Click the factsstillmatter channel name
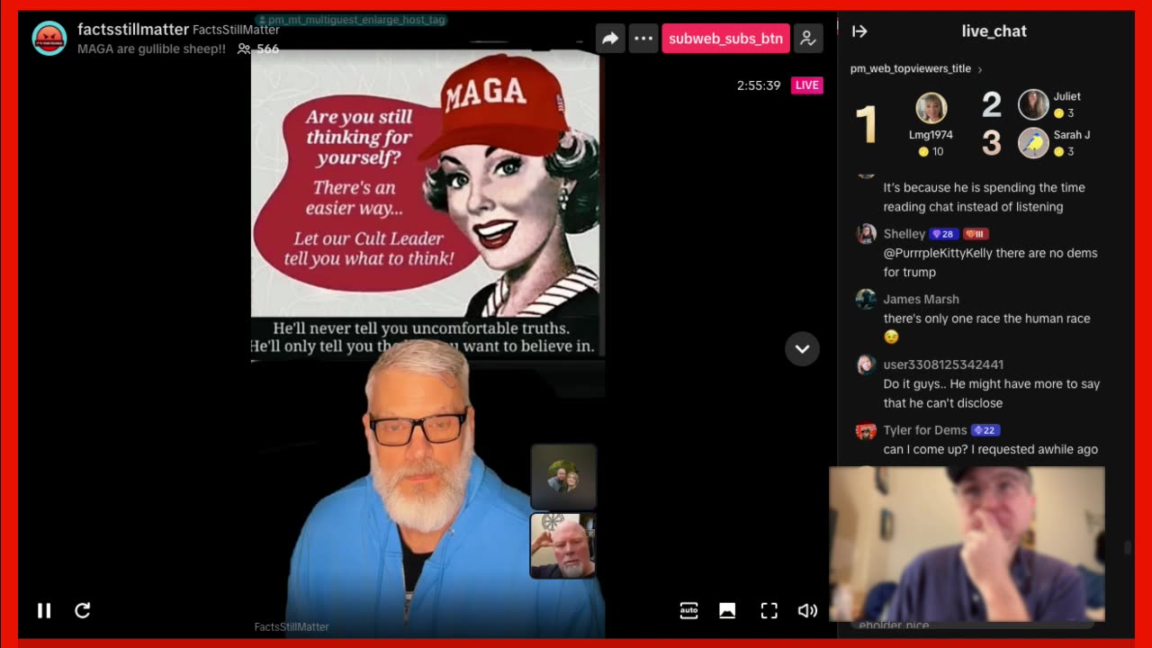This screenshot has height=648, width=1152. coord(133,30)
